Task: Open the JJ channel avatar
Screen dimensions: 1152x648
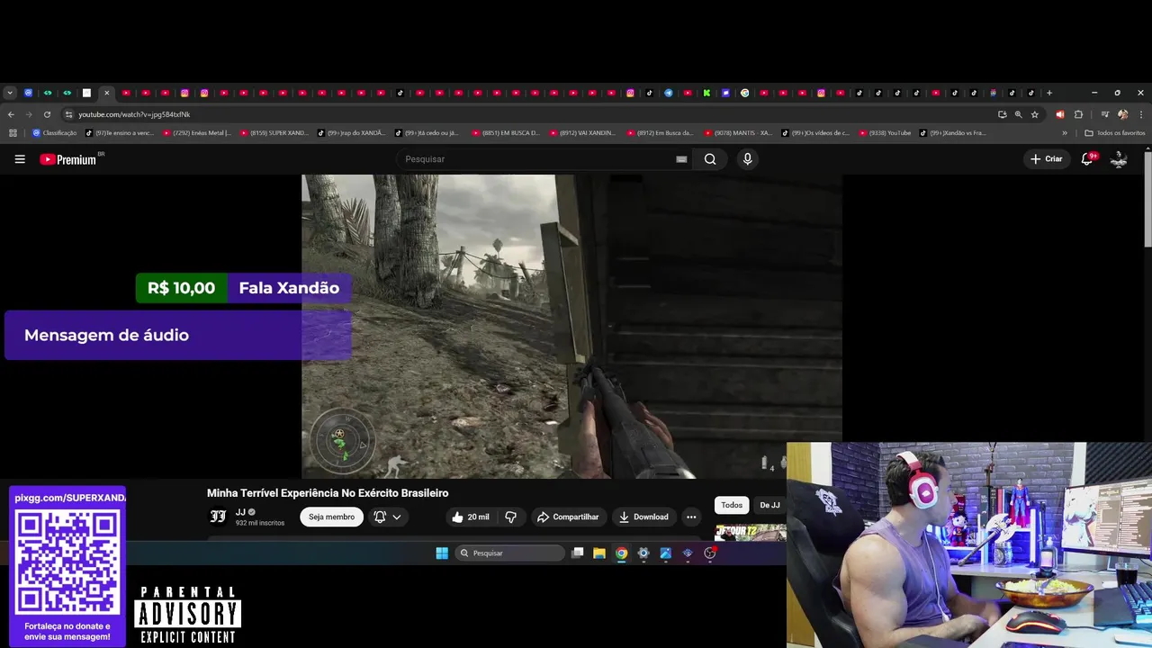Action: coord(218,517)
